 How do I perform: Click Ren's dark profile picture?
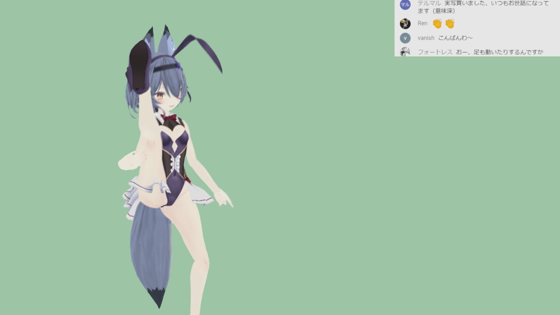coord(405,24)
